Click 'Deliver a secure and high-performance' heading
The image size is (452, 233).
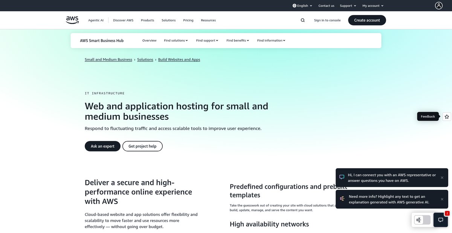(138, 192)
